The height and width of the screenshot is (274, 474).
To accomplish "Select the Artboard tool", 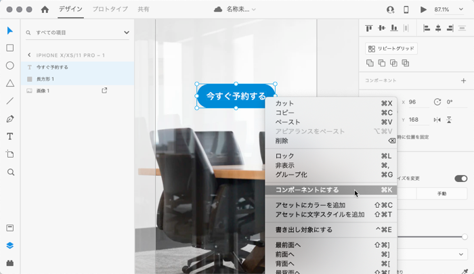I will click(x=10, y=154).
